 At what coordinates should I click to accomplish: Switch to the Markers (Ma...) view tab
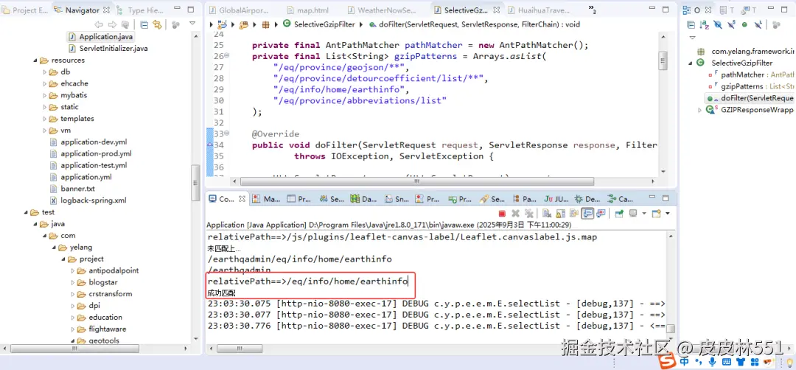pos(266,200)
